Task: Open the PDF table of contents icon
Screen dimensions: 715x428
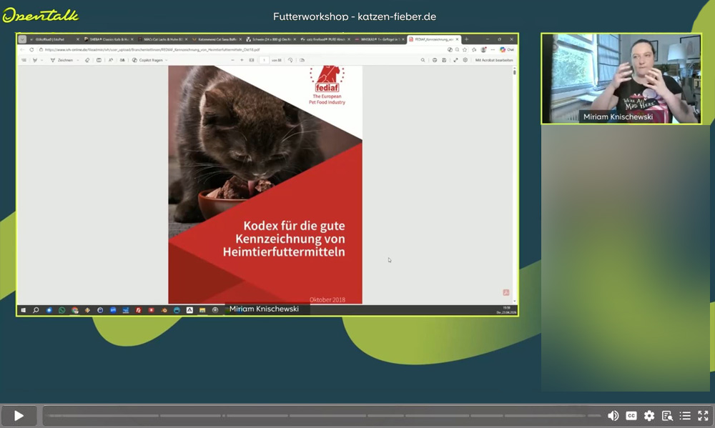Action: pos(24,60)
